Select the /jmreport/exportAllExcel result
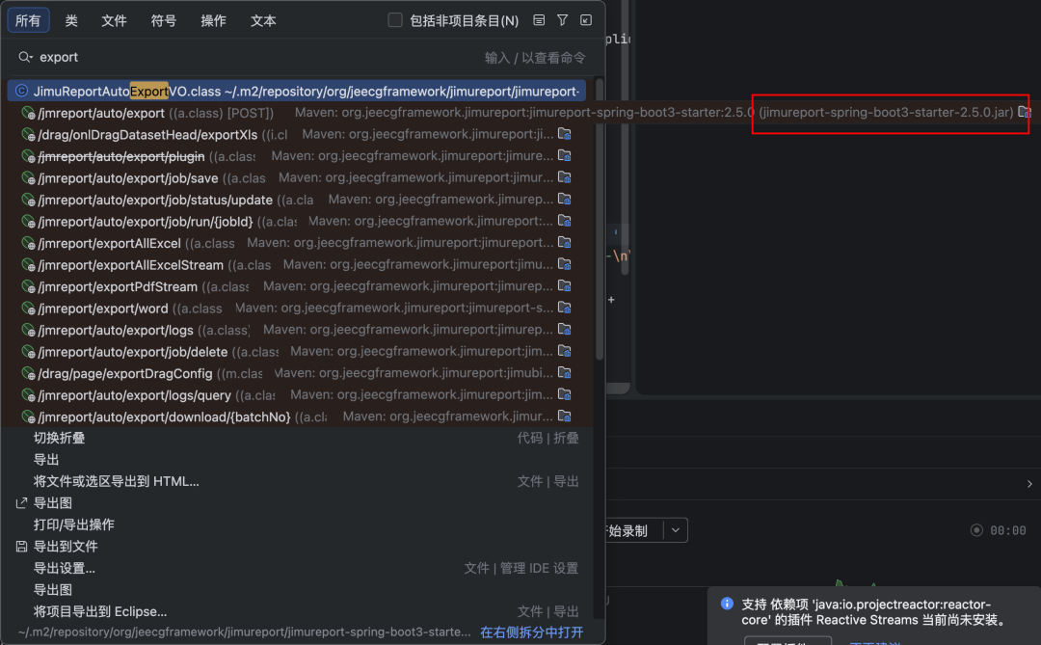 (x=298, y=243)
